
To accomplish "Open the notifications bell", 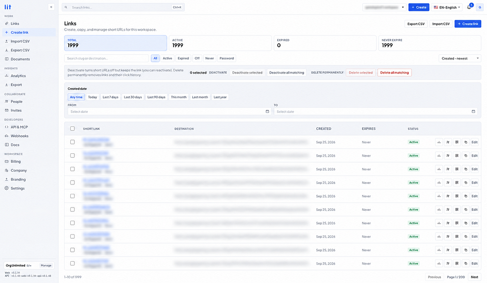I will coord(469,7).
